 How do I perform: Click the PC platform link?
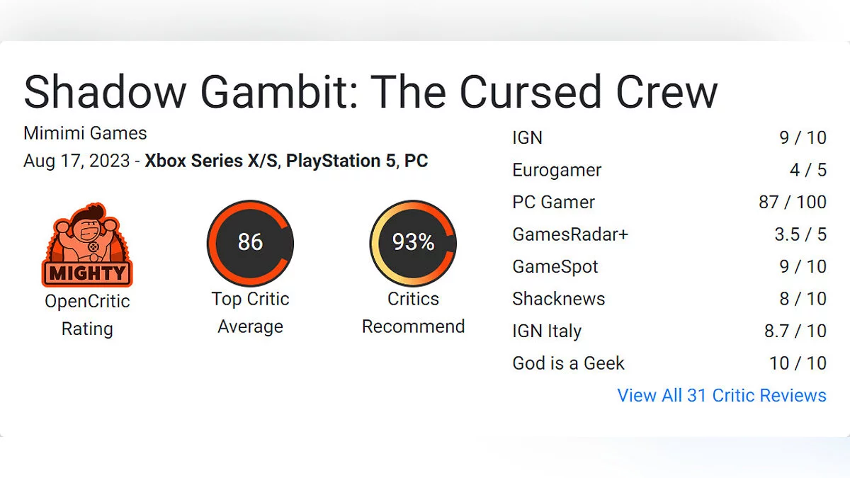point(416,161)
